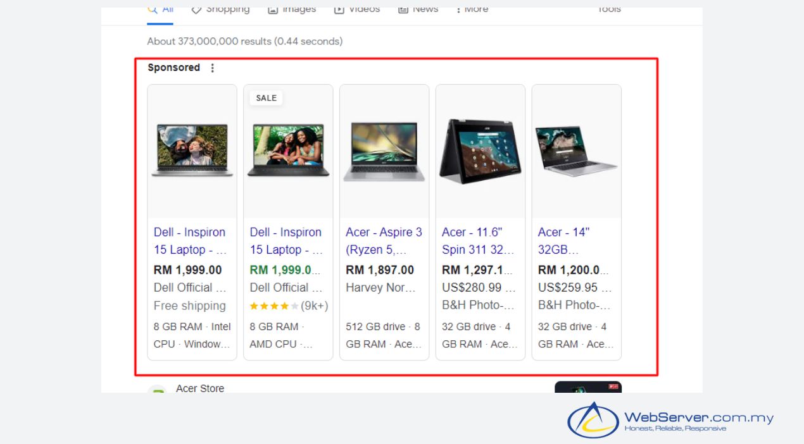The height and width of the screenshot is (444, 804).
Task: Switch to the Images tab
Action: (292, 10)
